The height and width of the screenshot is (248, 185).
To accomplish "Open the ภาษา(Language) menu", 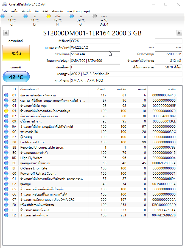I will (x=78, y=11).
